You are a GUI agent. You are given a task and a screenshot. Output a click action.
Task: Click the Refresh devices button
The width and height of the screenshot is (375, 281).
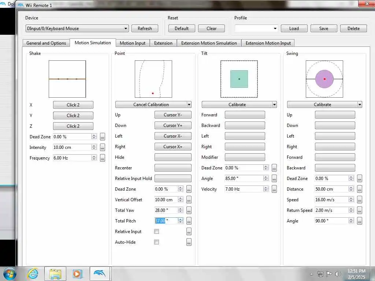point(145,29)
